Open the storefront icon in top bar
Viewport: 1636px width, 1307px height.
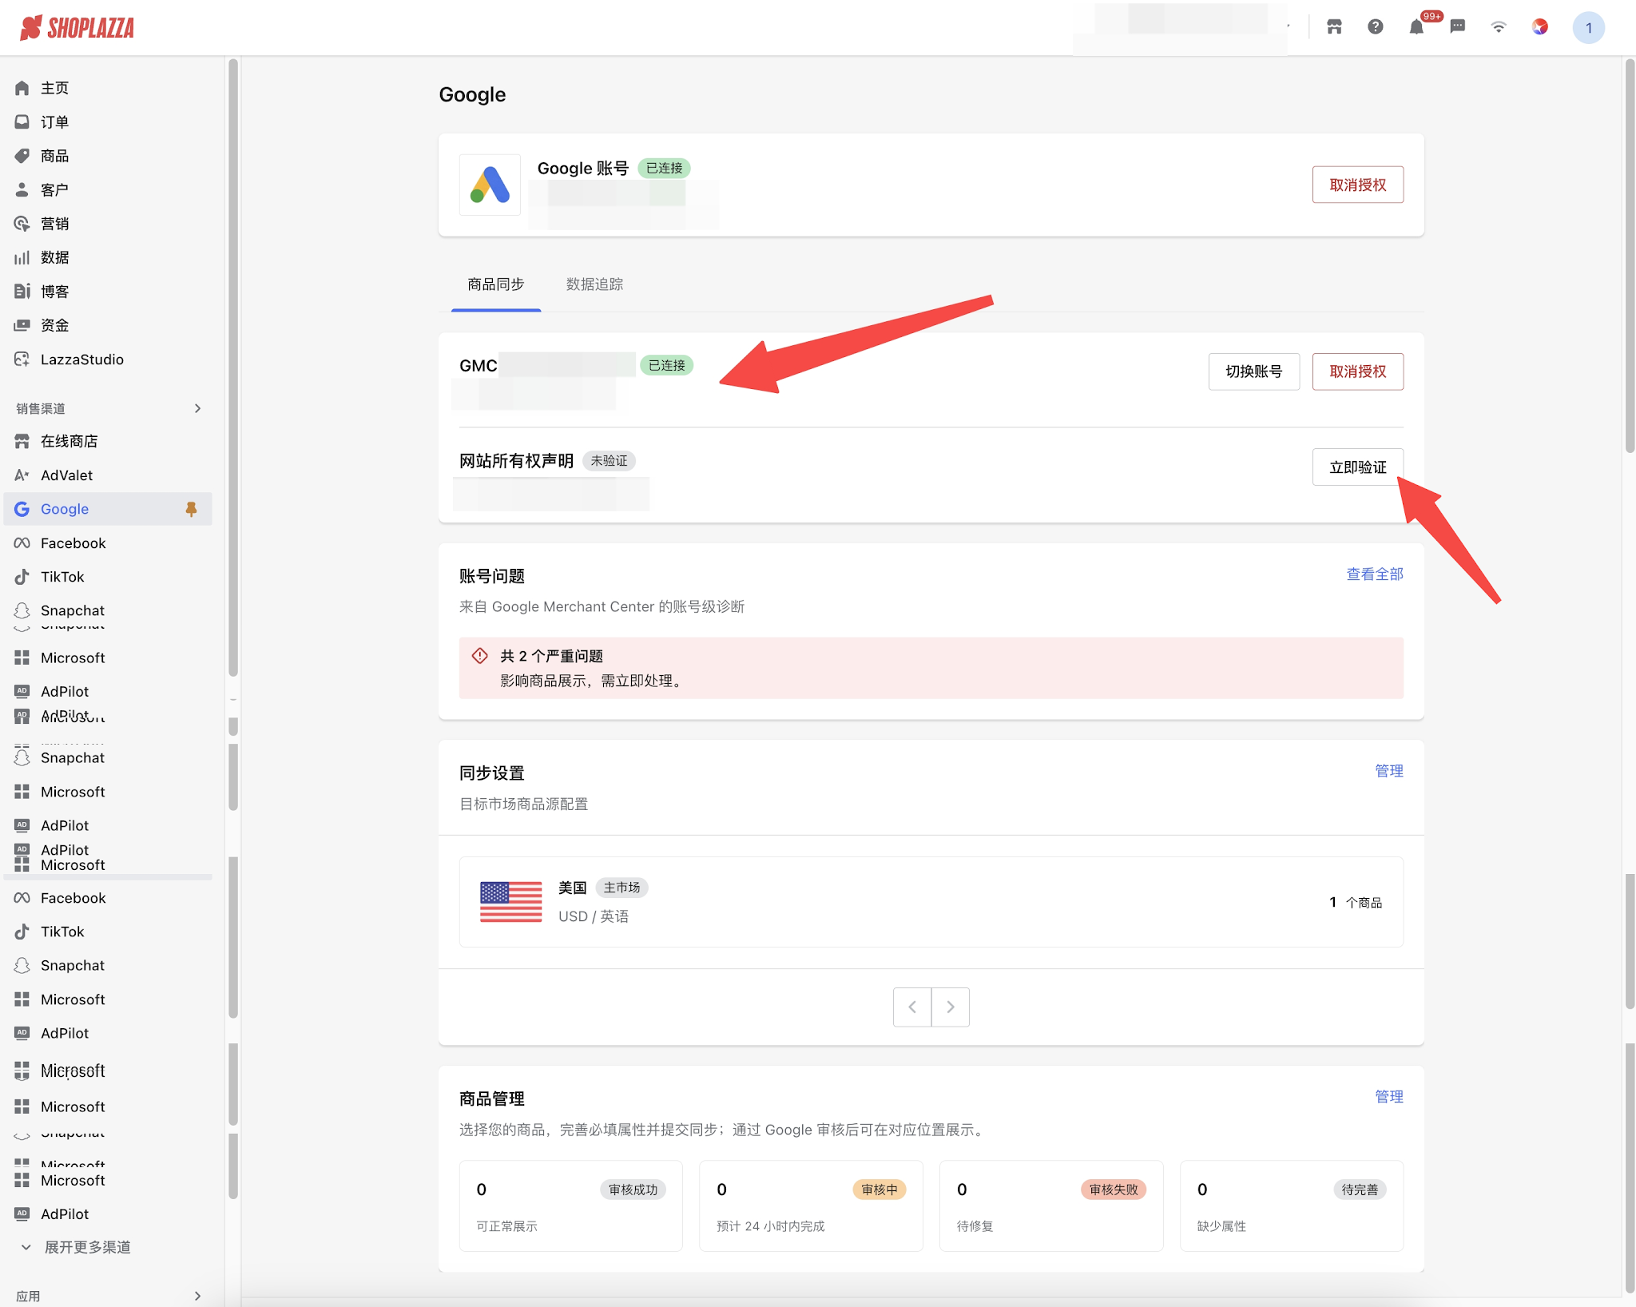1334,27
